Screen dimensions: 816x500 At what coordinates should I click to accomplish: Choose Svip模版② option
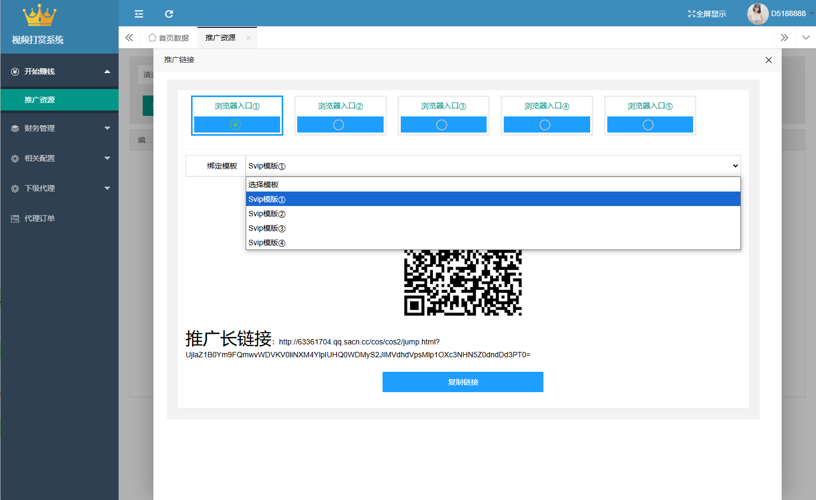pos(493,214)
